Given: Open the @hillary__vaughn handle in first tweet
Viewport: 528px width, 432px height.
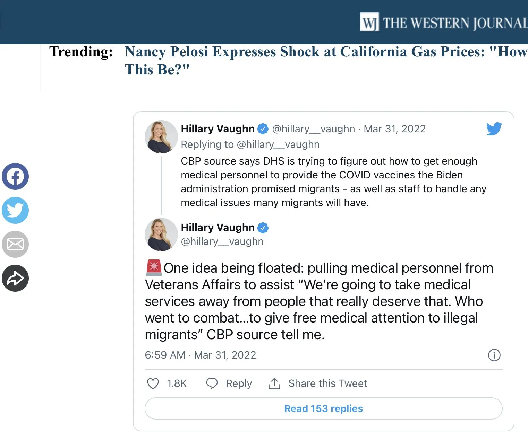Looking at the screenshot, I should coord(313,129).
